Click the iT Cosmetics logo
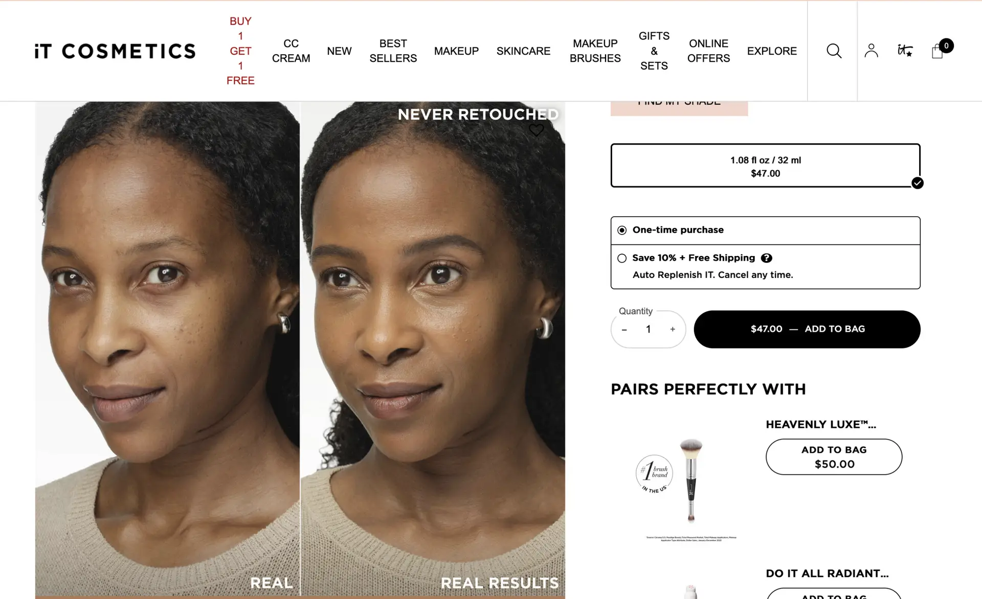 [x=115, y=51]
